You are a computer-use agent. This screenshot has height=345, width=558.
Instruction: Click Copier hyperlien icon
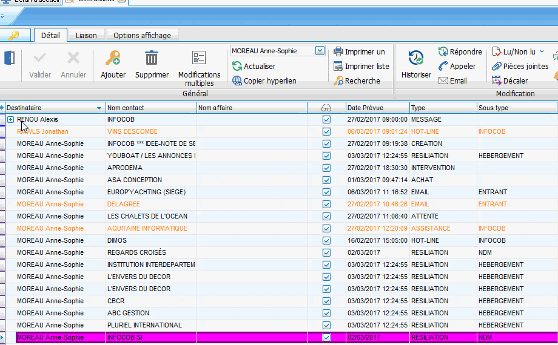click(237, 80)
